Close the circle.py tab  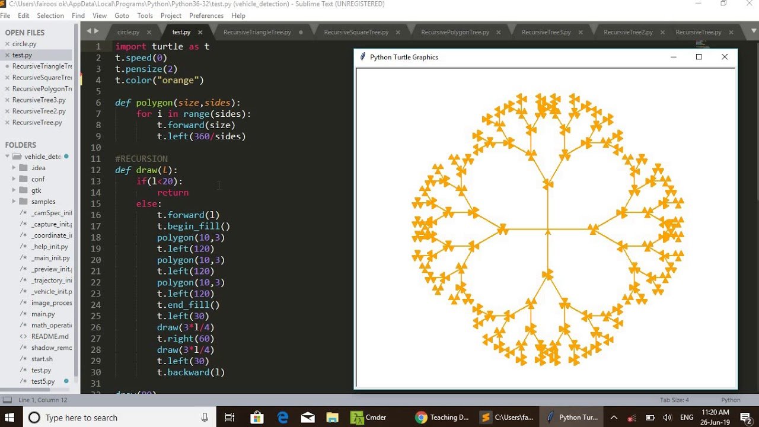point(149,32)
